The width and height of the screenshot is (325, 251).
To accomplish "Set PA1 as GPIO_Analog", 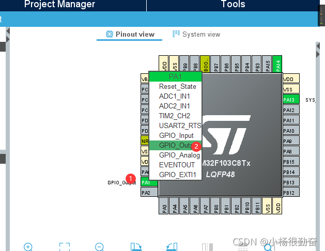I will coord(175,155).
